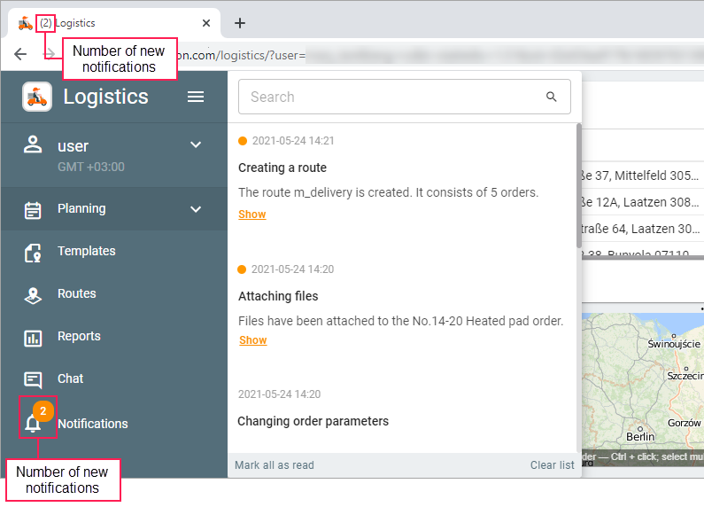
Task: Click the magnifier search icon
Action: pyautogui.click(x=552, y=97)
